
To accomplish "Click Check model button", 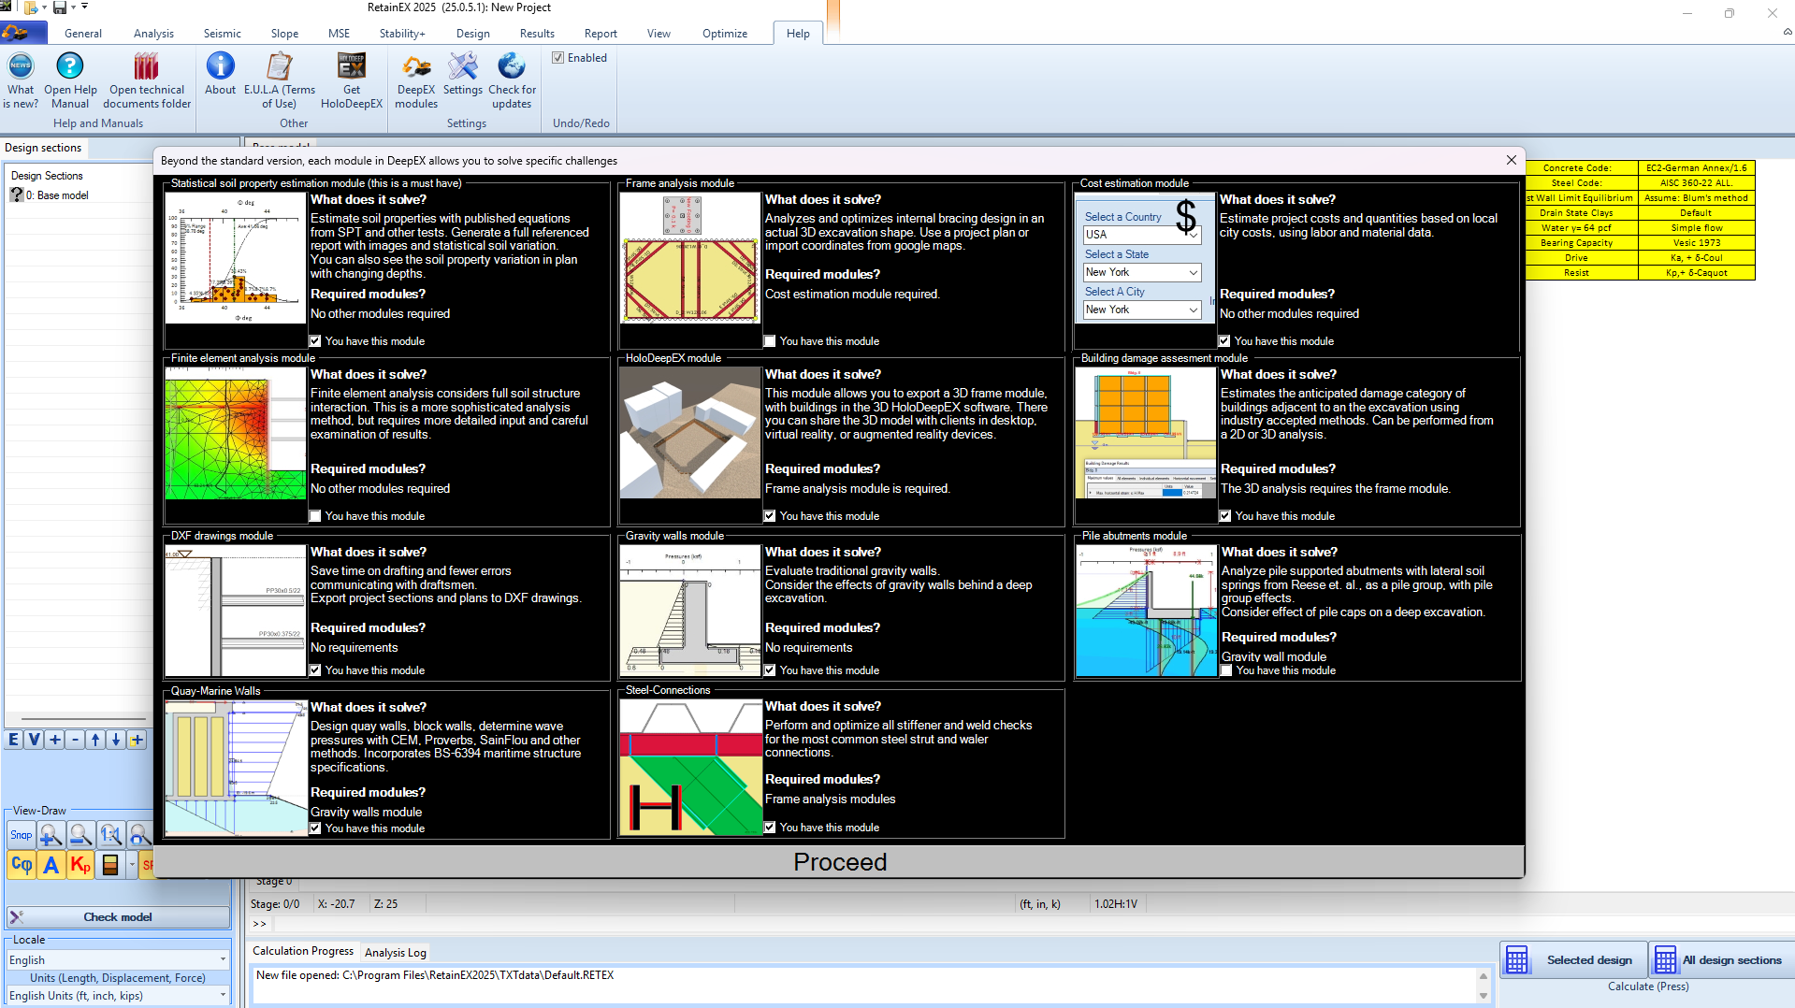I will tap(118, 917).
